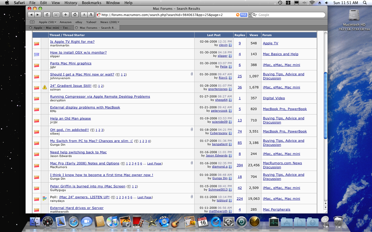
Task: Open iCal calendar in the Dock
Action: coord(203,221)
